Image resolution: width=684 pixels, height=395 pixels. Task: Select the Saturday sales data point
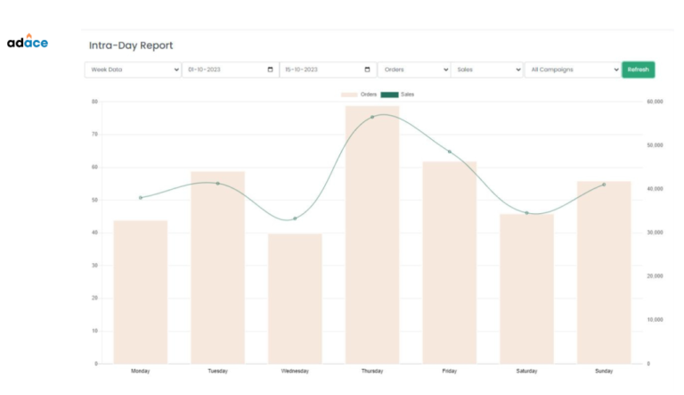pos(526,213)
